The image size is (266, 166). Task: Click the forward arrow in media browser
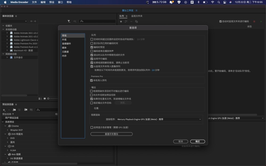[x=35, y=21]
